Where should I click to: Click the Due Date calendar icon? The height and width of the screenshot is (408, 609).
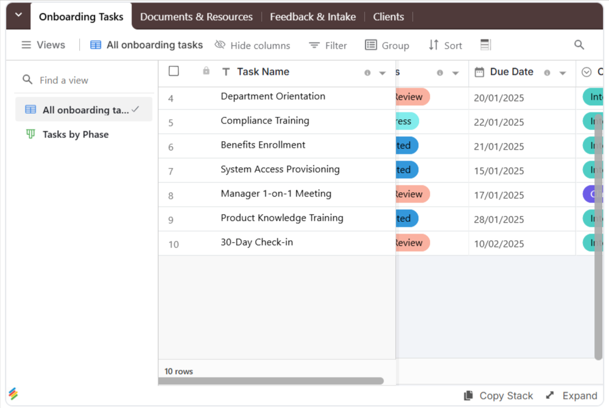click(x=479, y=72)
